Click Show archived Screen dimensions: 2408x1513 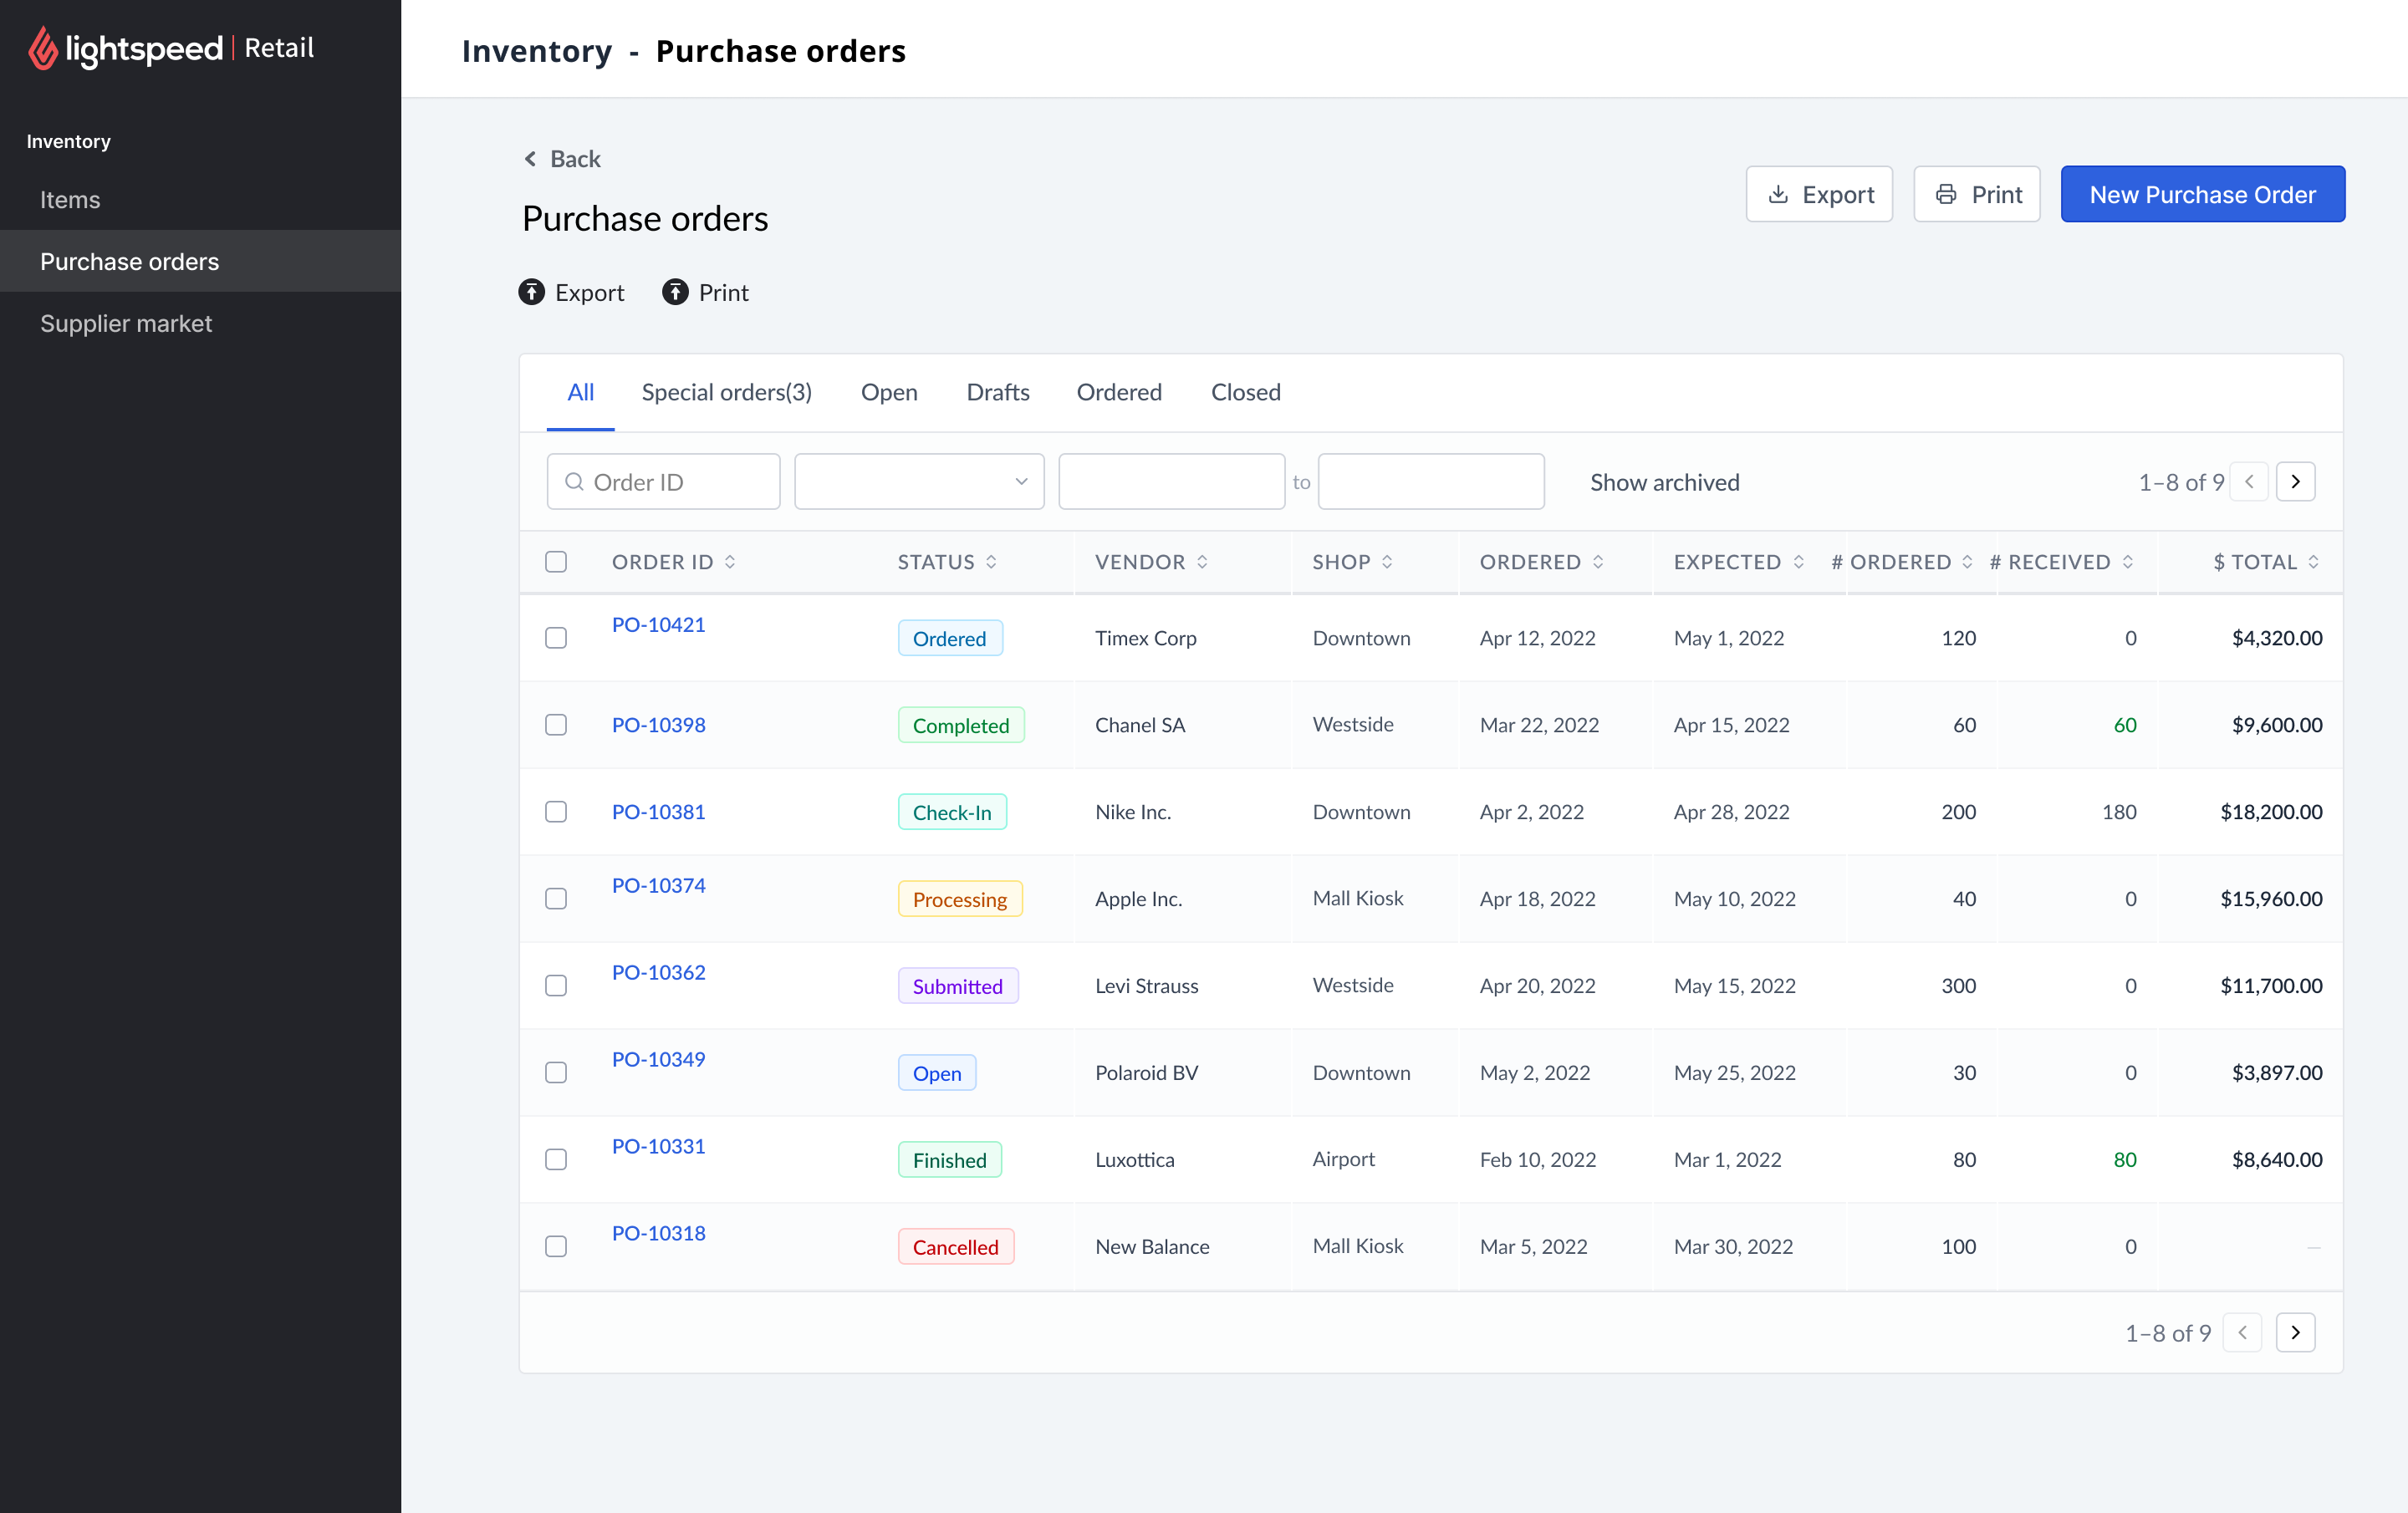pos(1665,482)
